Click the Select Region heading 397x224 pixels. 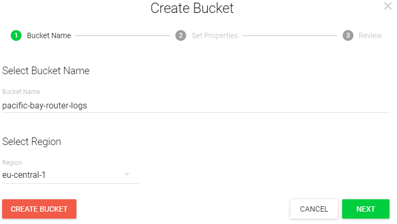point(32,142)
